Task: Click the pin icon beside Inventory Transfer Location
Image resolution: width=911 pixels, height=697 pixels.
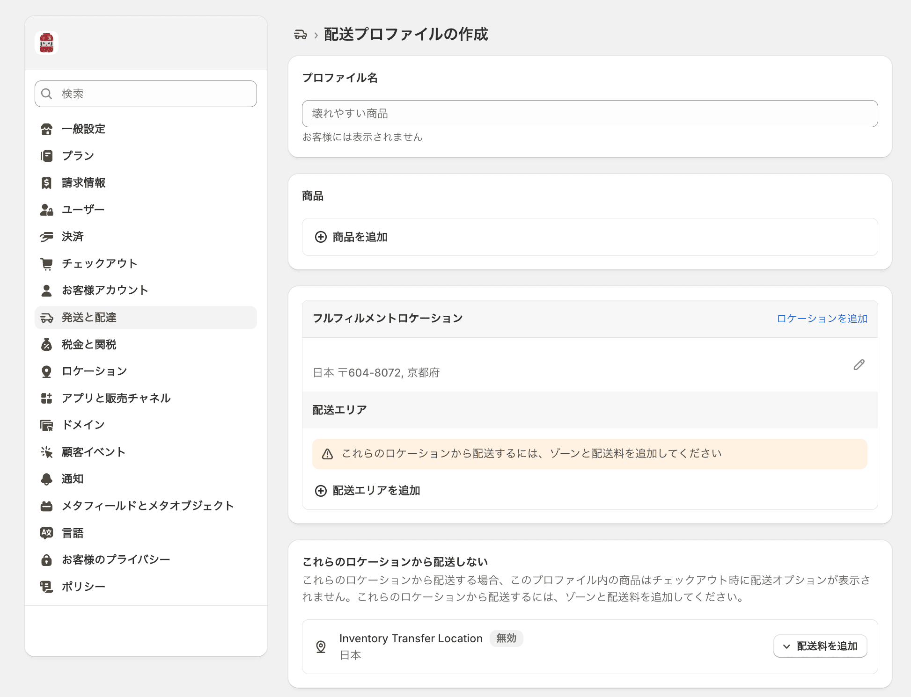Action: click(321, 646)
